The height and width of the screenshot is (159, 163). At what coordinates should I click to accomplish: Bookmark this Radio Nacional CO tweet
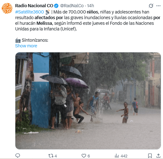click(150, 156)
